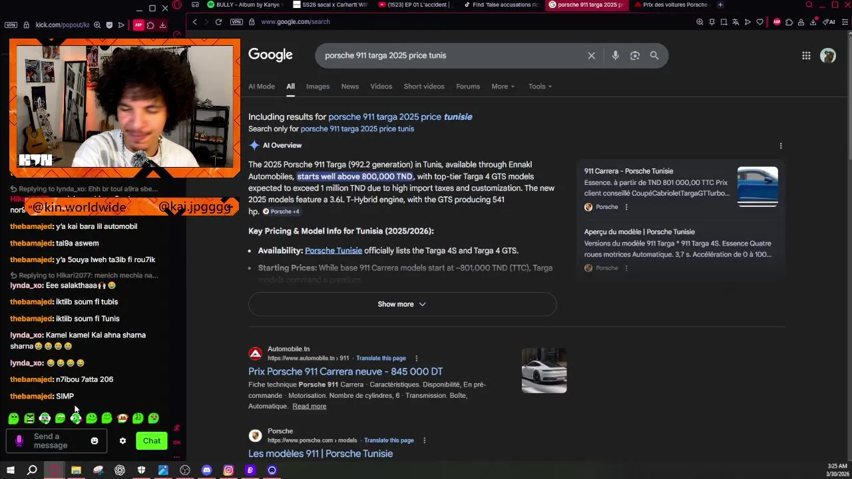
Task: Switch to the TikTok 'false accusations' tab
Action: point(501,5)
